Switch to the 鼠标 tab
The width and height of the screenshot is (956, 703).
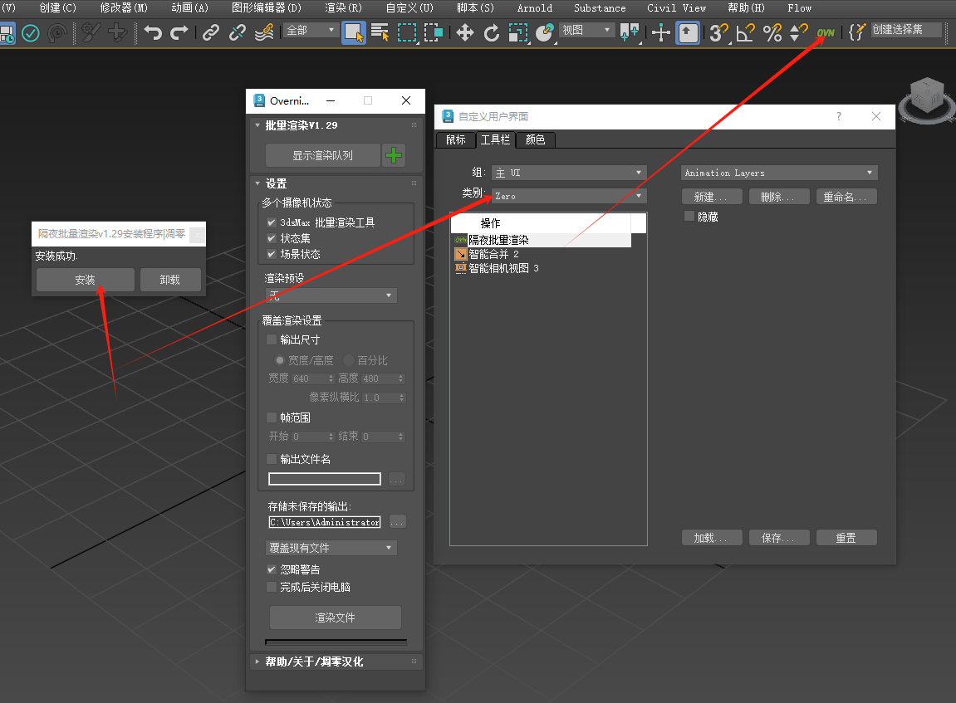456,139
